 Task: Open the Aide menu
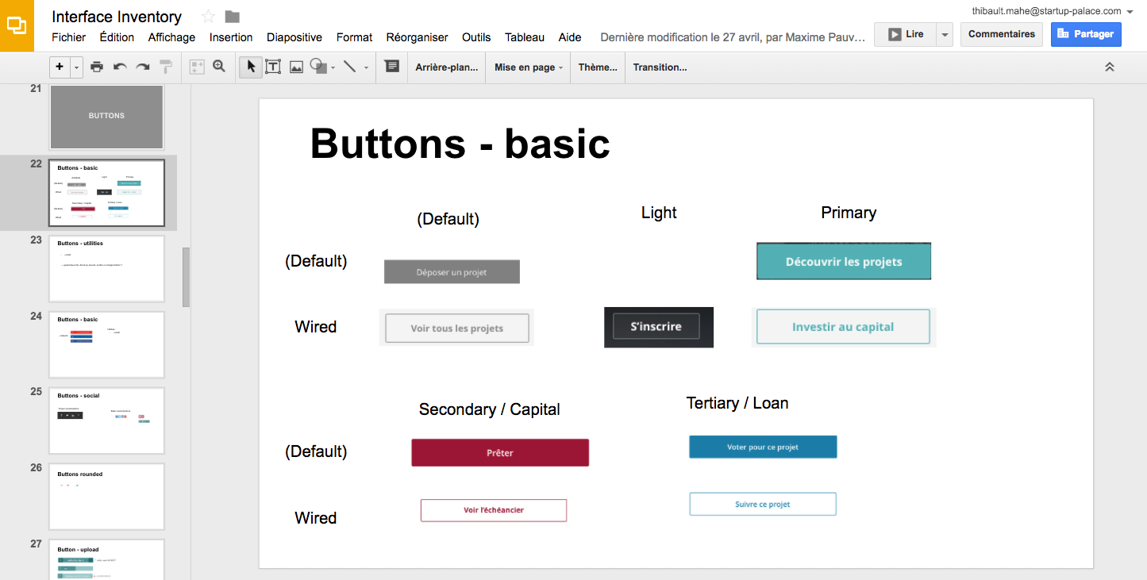570,37
